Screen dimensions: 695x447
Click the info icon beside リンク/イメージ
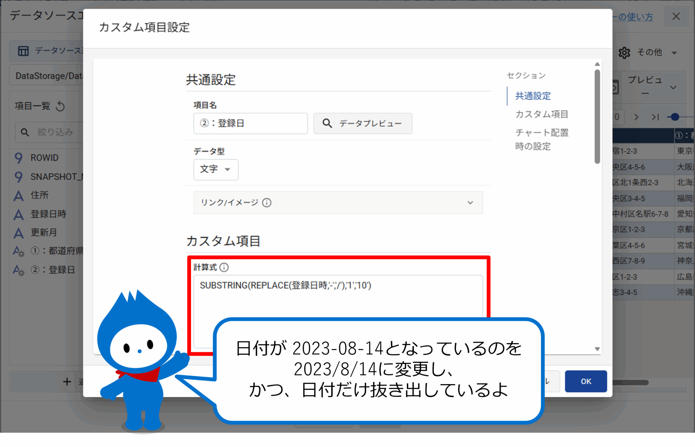click(x=267, y=203)
